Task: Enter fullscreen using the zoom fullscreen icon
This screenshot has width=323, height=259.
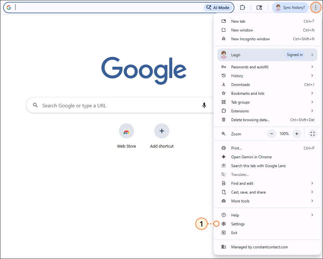Action: 312,133
